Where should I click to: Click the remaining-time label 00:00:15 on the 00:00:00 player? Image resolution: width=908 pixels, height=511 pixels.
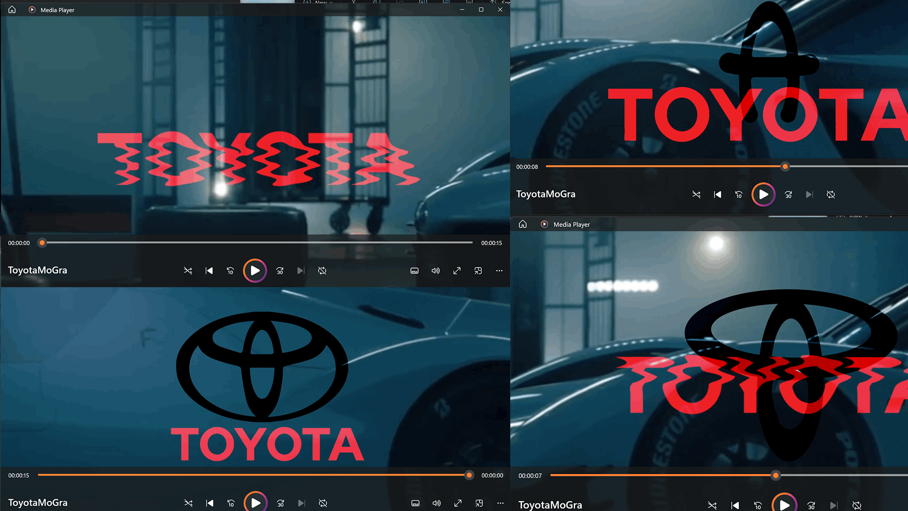pos(491,243)
